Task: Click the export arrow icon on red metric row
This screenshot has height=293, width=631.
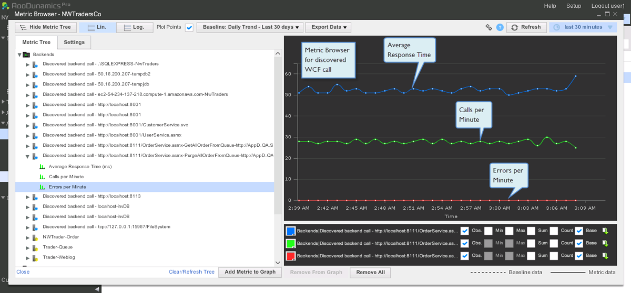Action: click(605, 256)
